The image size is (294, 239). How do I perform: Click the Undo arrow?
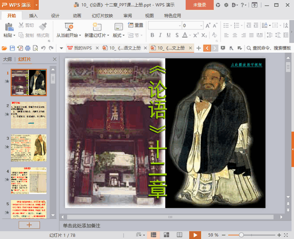43,48
